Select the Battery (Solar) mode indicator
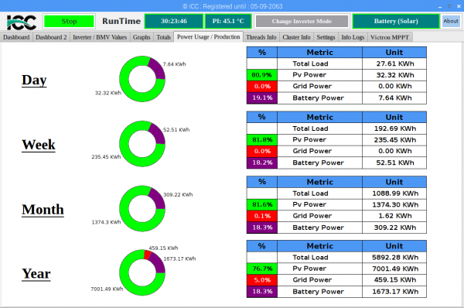The height and width of the screenshot is (308, 464). click(396, 22)
